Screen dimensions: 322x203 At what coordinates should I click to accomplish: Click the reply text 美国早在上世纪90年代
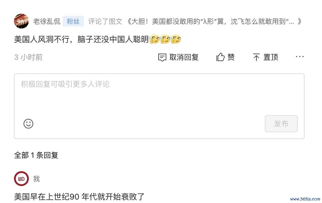coord(79,197)
